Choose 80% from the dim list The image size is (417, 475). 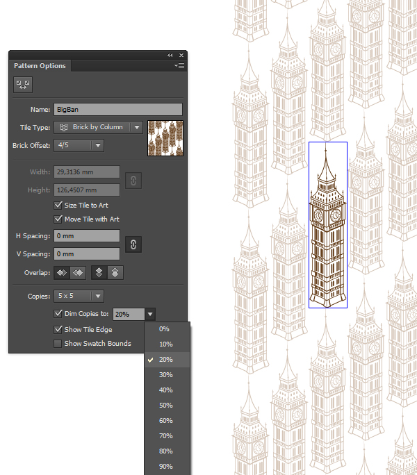167,451
